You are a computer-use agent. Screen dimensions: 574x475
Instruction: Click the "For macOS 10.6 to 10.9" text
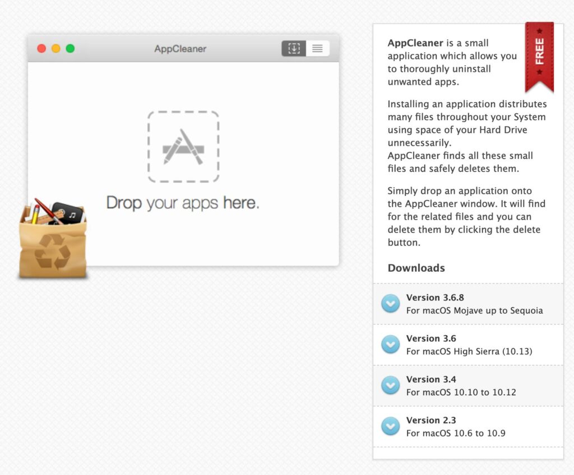point(456,433)
